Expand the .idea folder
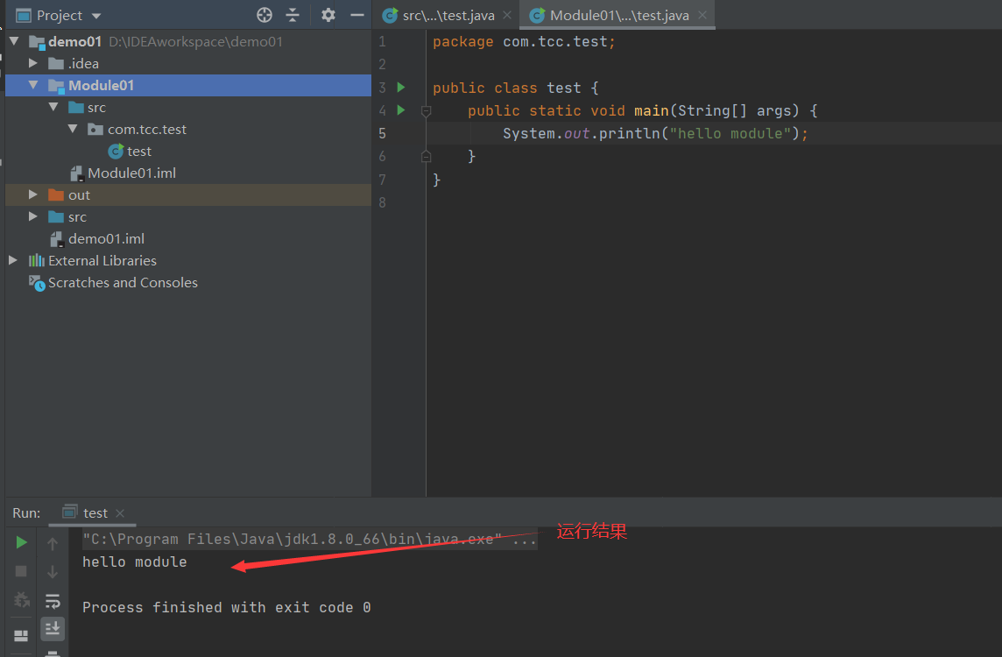This screenshot has height=657, width=1002. [33, 63]
